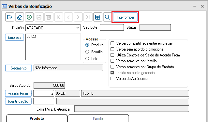Check Verba somente por Grupo de Produto
208x122 pixels.
click(x=112, y=67)
